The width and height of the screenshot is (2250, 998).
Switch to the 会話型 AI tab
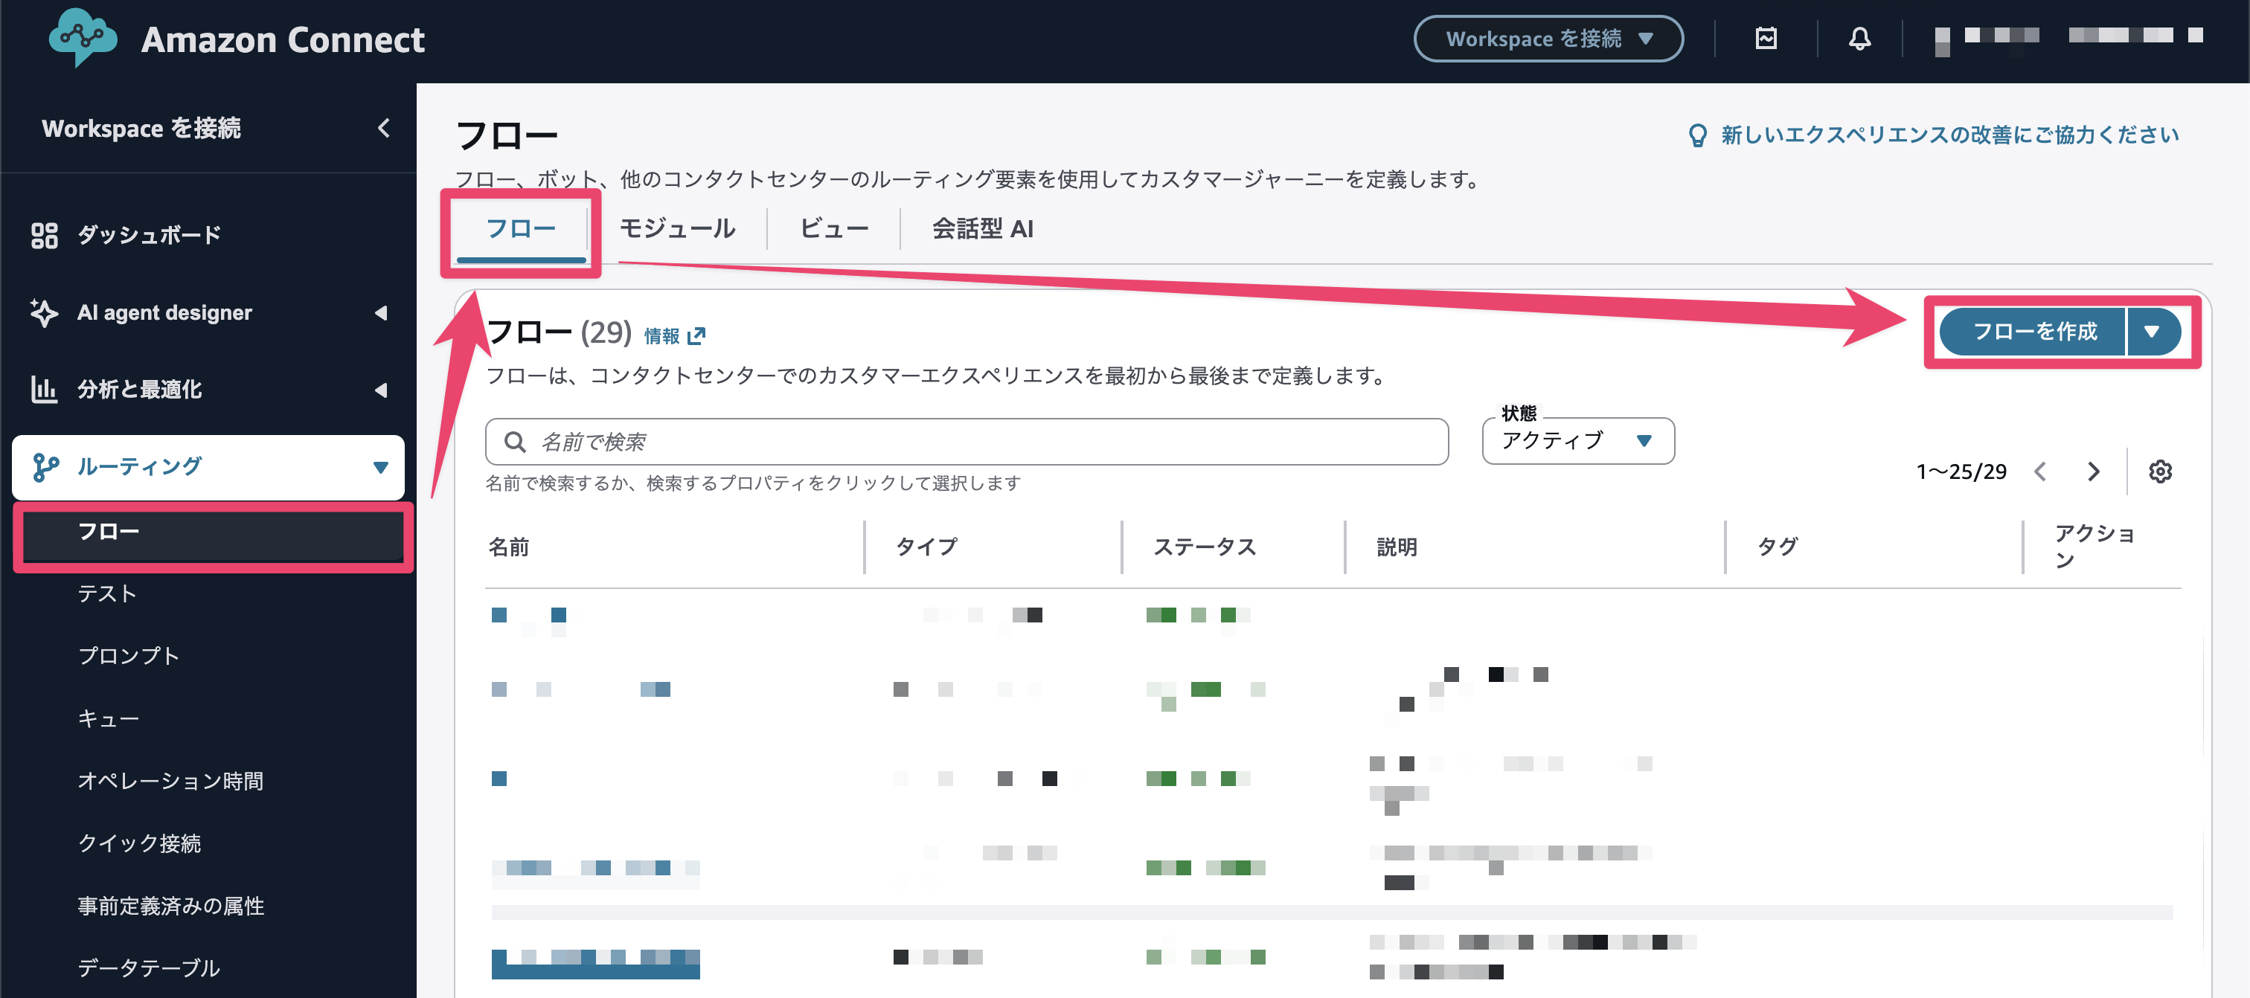point(981,229)
